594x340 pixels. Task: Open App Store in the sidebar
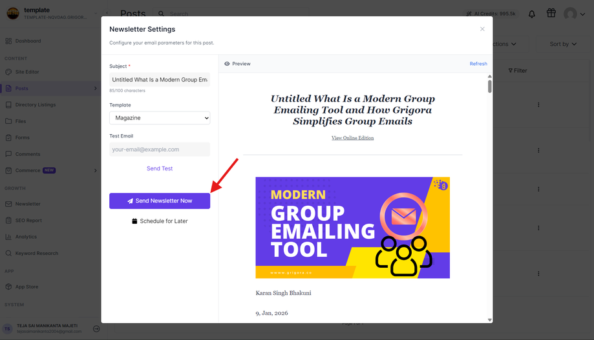tap(27, 286)
